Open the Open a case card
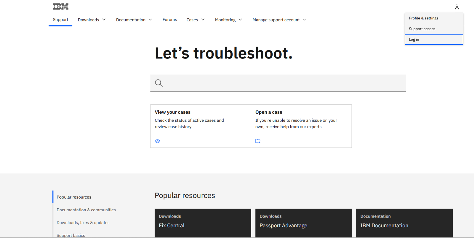The image size is (474, 238). (301, 126)
